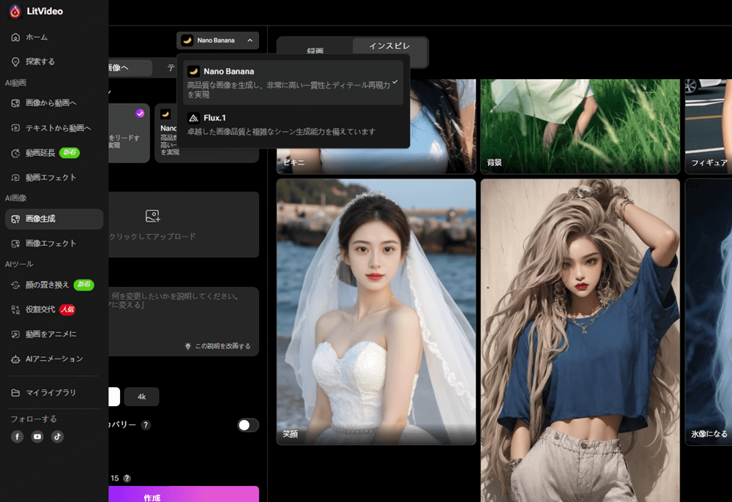Open マイライブラリ folder in sidebar
The width and height of the screenshot is (732, 502).
point(51,393)
